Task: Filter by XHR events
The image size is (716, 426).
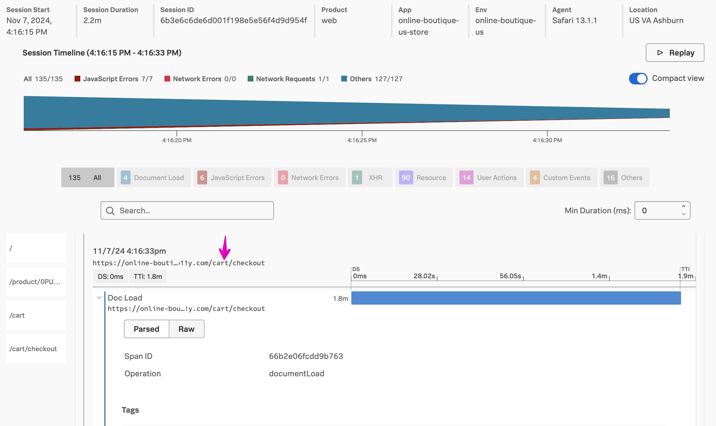Action: (x=370, y=177)
